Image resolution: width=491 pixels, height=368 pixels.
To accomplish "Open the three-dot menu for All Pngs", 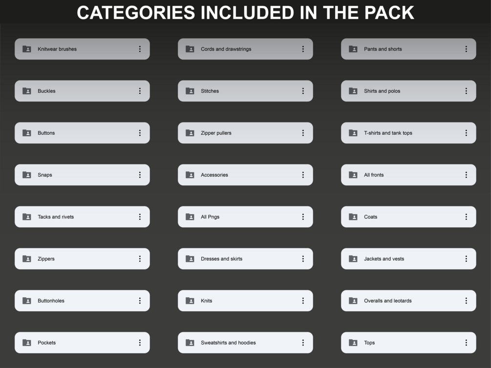I will click(303, 217).
